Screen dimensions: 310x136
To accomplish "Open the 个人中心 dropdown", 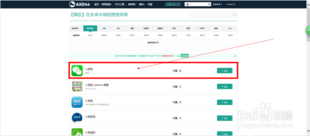I will (x=231, y=4).
